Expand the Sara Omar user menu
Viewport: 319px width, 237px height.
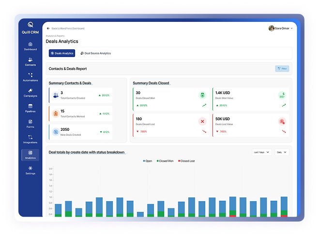click(281, 28)
